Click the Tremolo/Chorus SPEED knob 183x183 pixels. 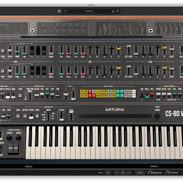[x=9, y=138]
